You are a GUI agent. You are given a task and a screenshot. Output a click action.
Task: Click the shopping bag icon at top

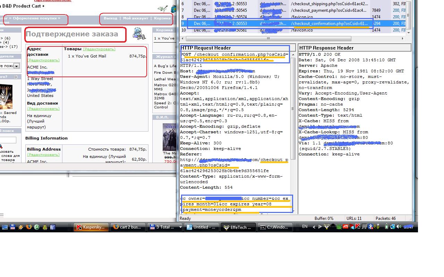click(x=173, y=9)
